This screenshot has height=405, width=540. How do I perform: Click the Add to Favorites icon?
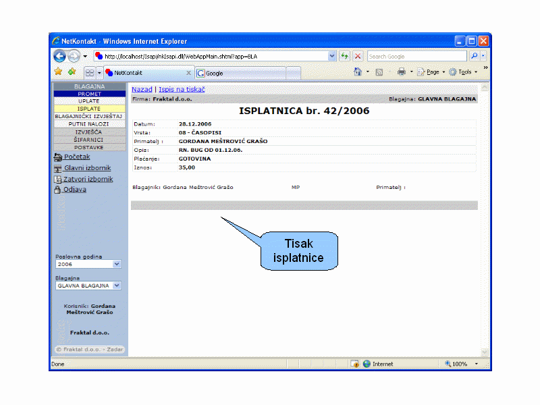72,72
